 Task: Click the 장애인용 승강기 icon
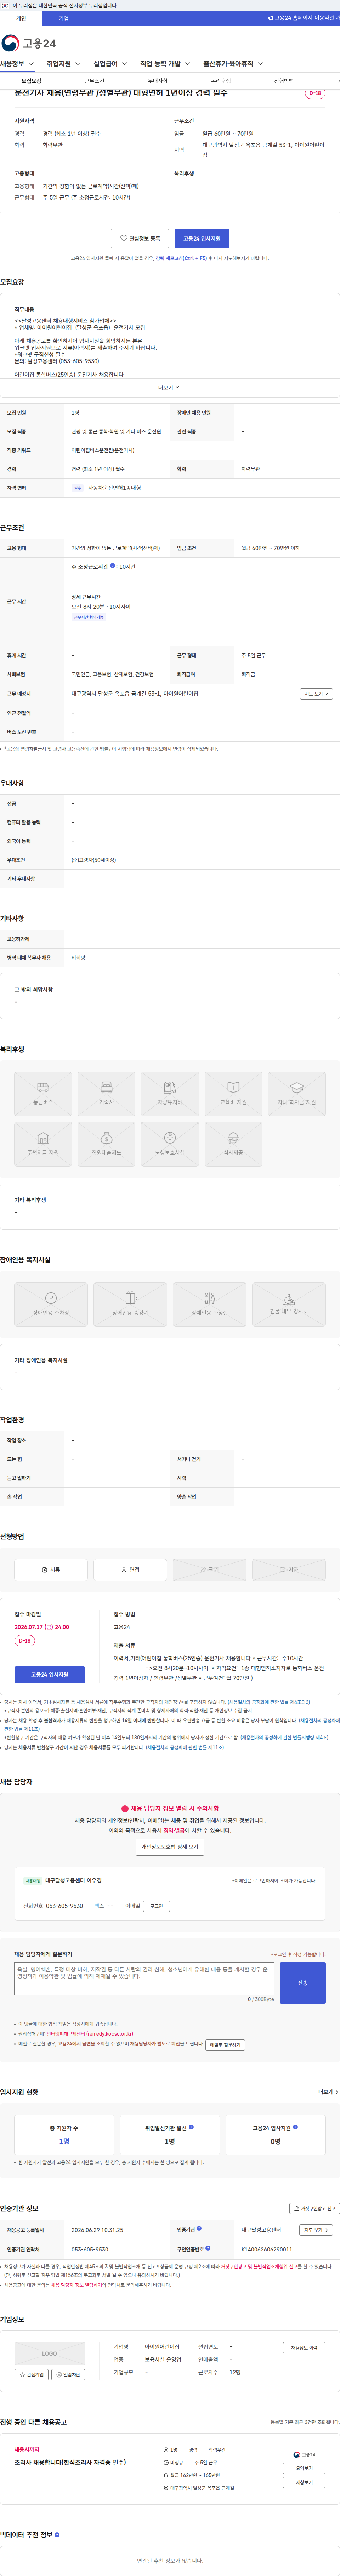(130, 1304)
